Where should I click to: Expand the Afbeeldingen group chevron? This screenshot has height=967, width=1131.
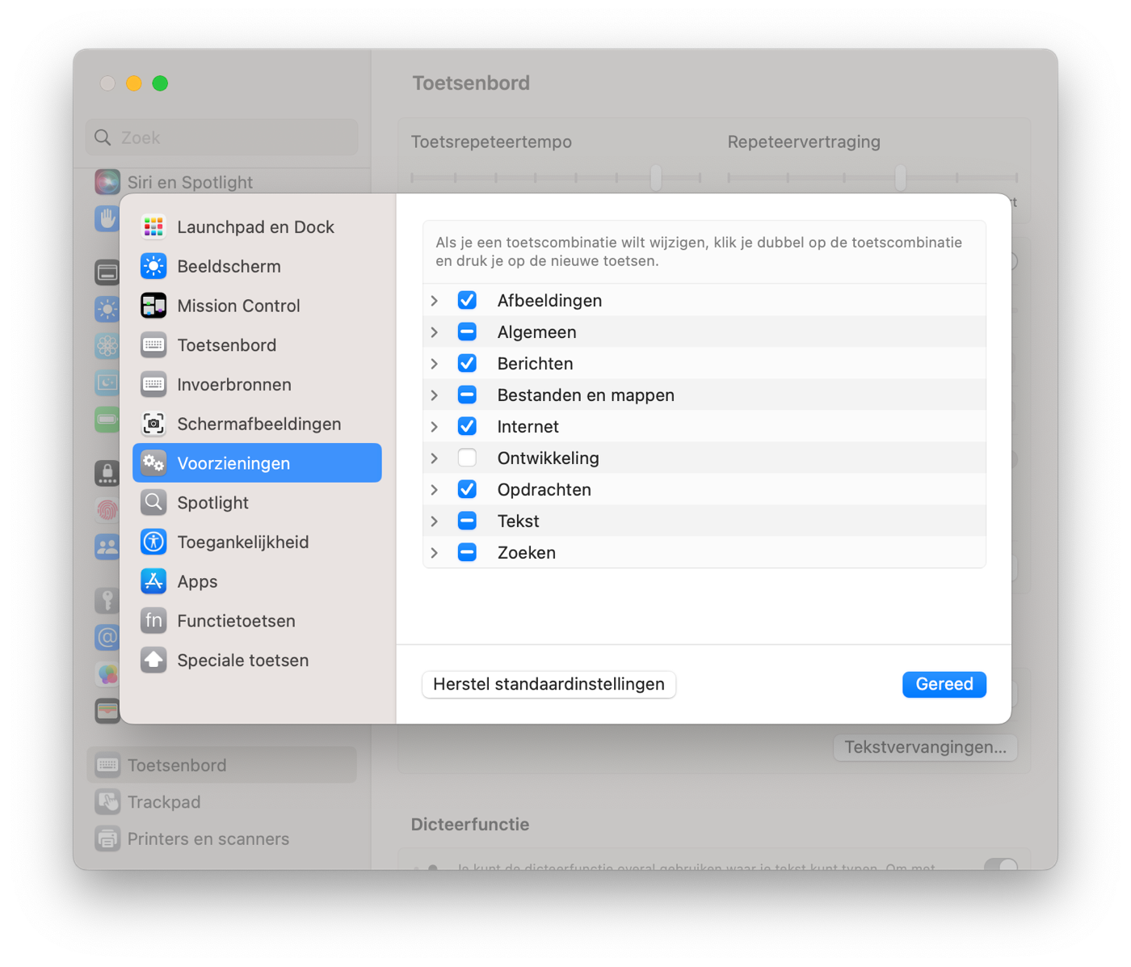[x=435, y=301]
